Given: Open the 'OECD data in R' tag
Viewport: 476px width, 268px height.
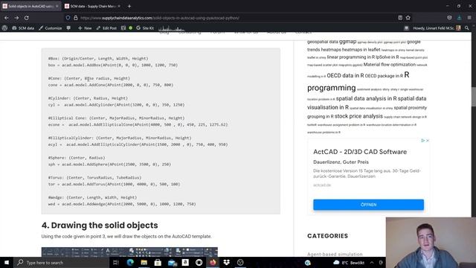Looking at the screenshot, I should click(x=345, y=75).
